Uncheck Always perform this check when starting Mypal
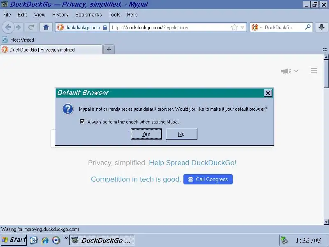The width and height of the screenshot is (329, 247). 82,121
